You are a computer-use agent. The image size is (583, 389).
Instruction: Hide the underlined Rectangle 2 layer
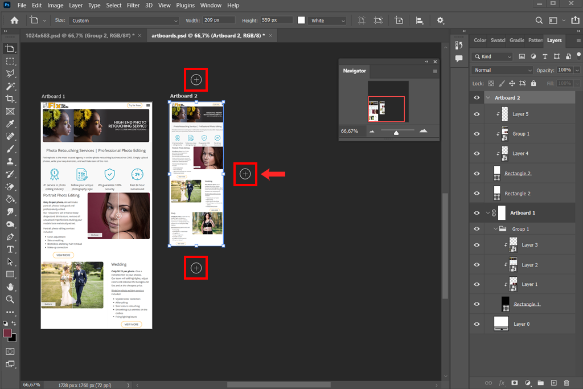coord(477,174)
